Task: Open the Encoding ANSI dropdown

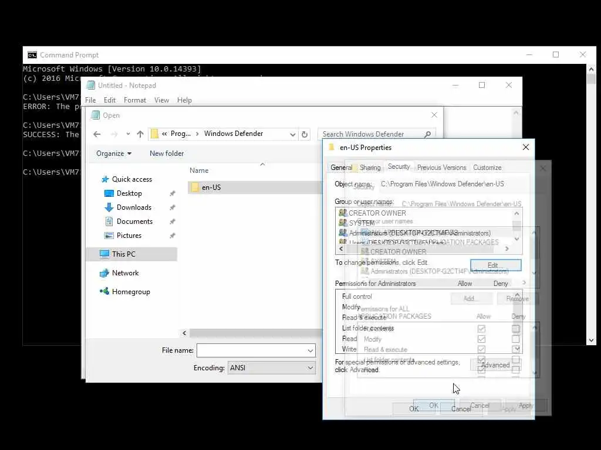Action: tap(310, 368)
